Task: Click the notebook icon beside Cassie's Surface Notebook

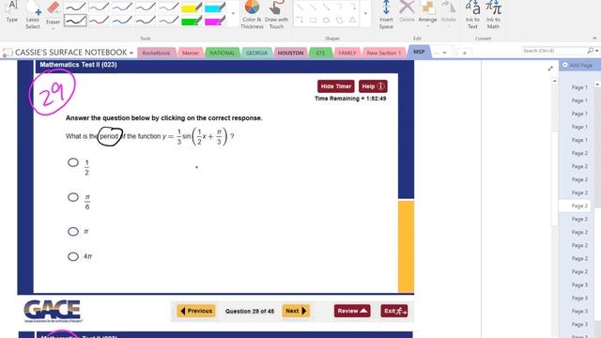Action: point(8,53)
